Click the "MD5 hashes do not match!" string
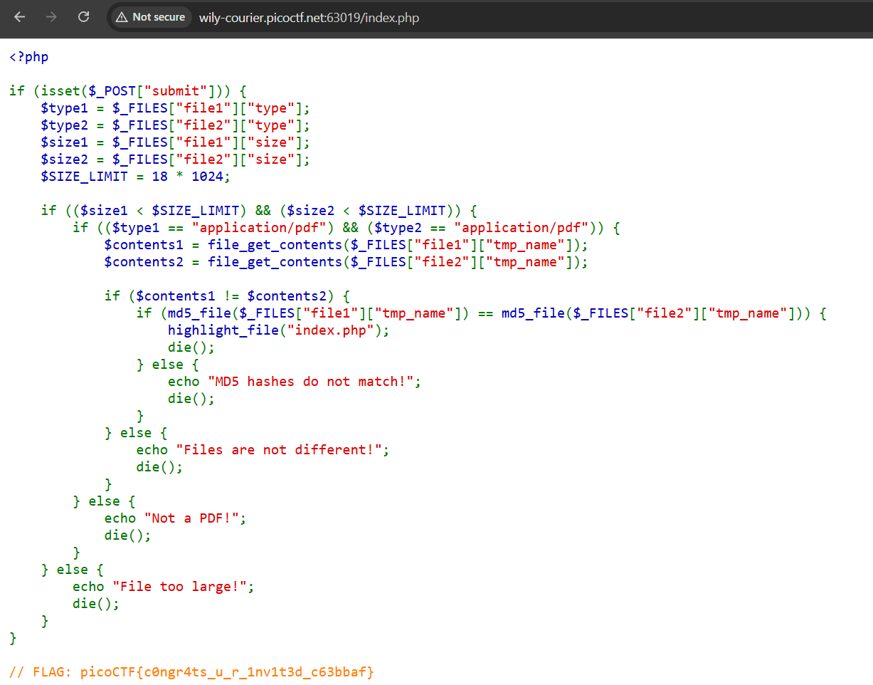 tap(310, 382)
